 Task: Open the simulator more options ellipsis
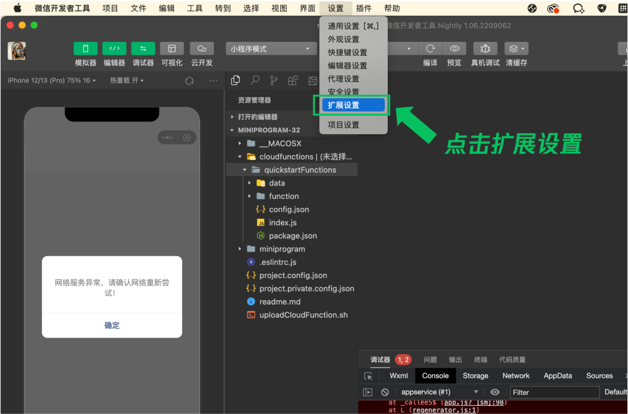[213, 81]
